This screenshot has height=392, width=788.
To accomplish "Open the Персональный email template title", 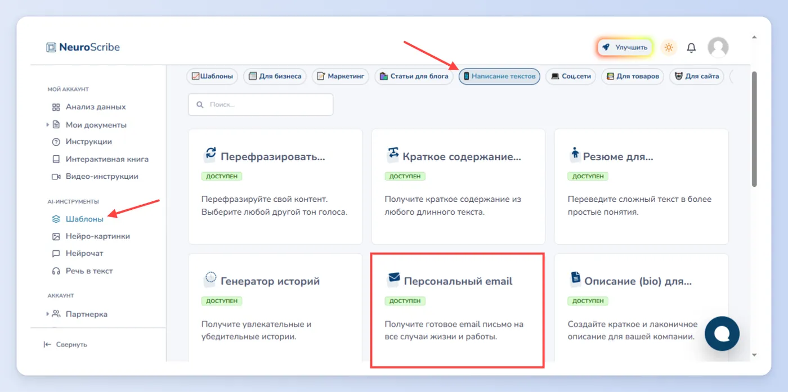I will [458, 281].
